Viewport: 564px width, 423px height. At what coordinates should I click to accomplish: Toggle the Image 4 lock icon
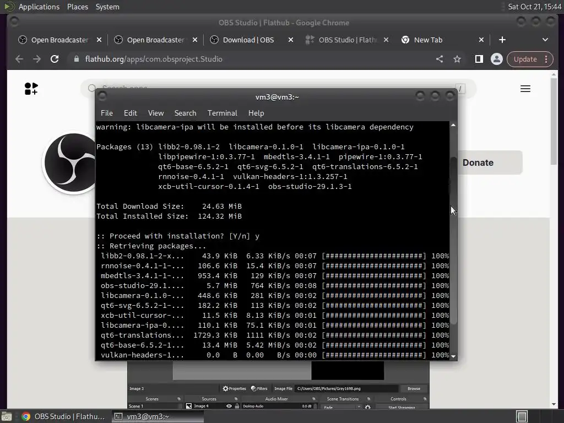[x=237, y=406]
